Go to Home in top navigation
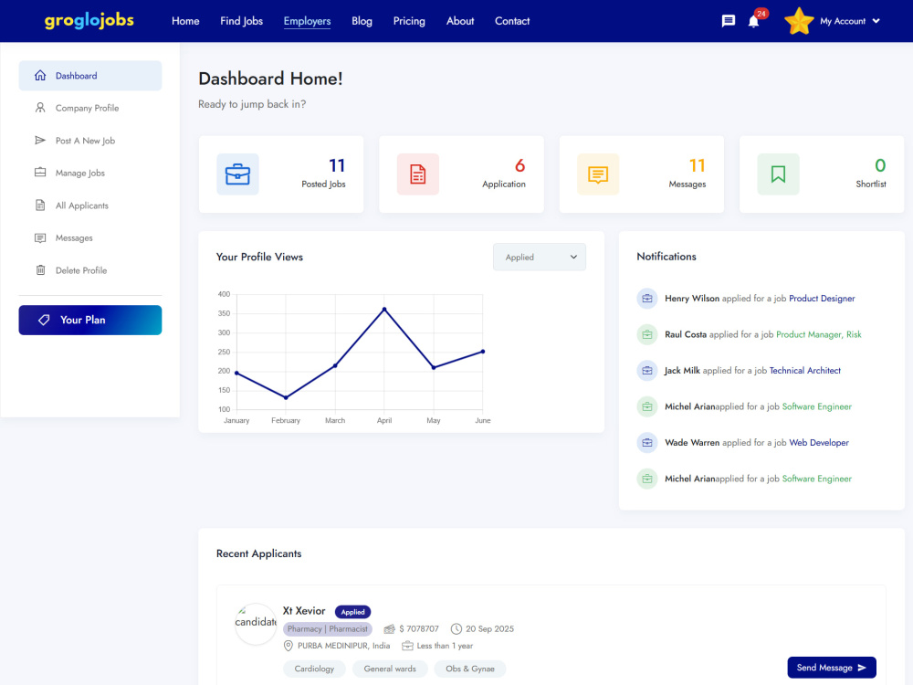913x685 pixels. pyautogui.click(x=185, y=21)
